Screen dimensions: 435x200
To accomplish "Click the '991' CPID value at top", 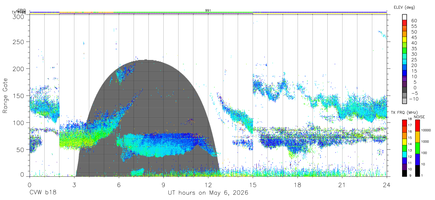I will 208,10.
